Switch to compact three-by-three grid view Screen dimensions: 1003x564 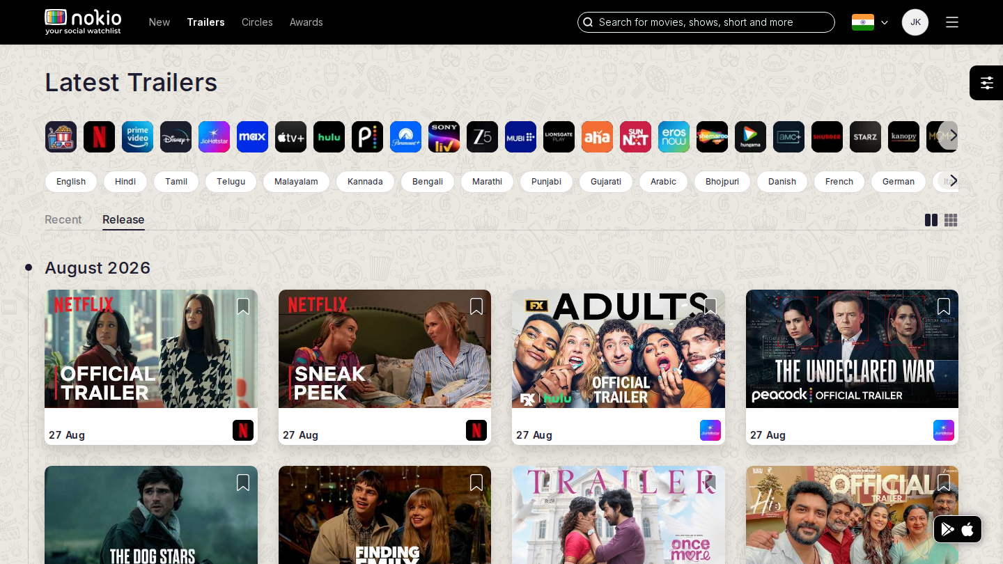[951, 220]
